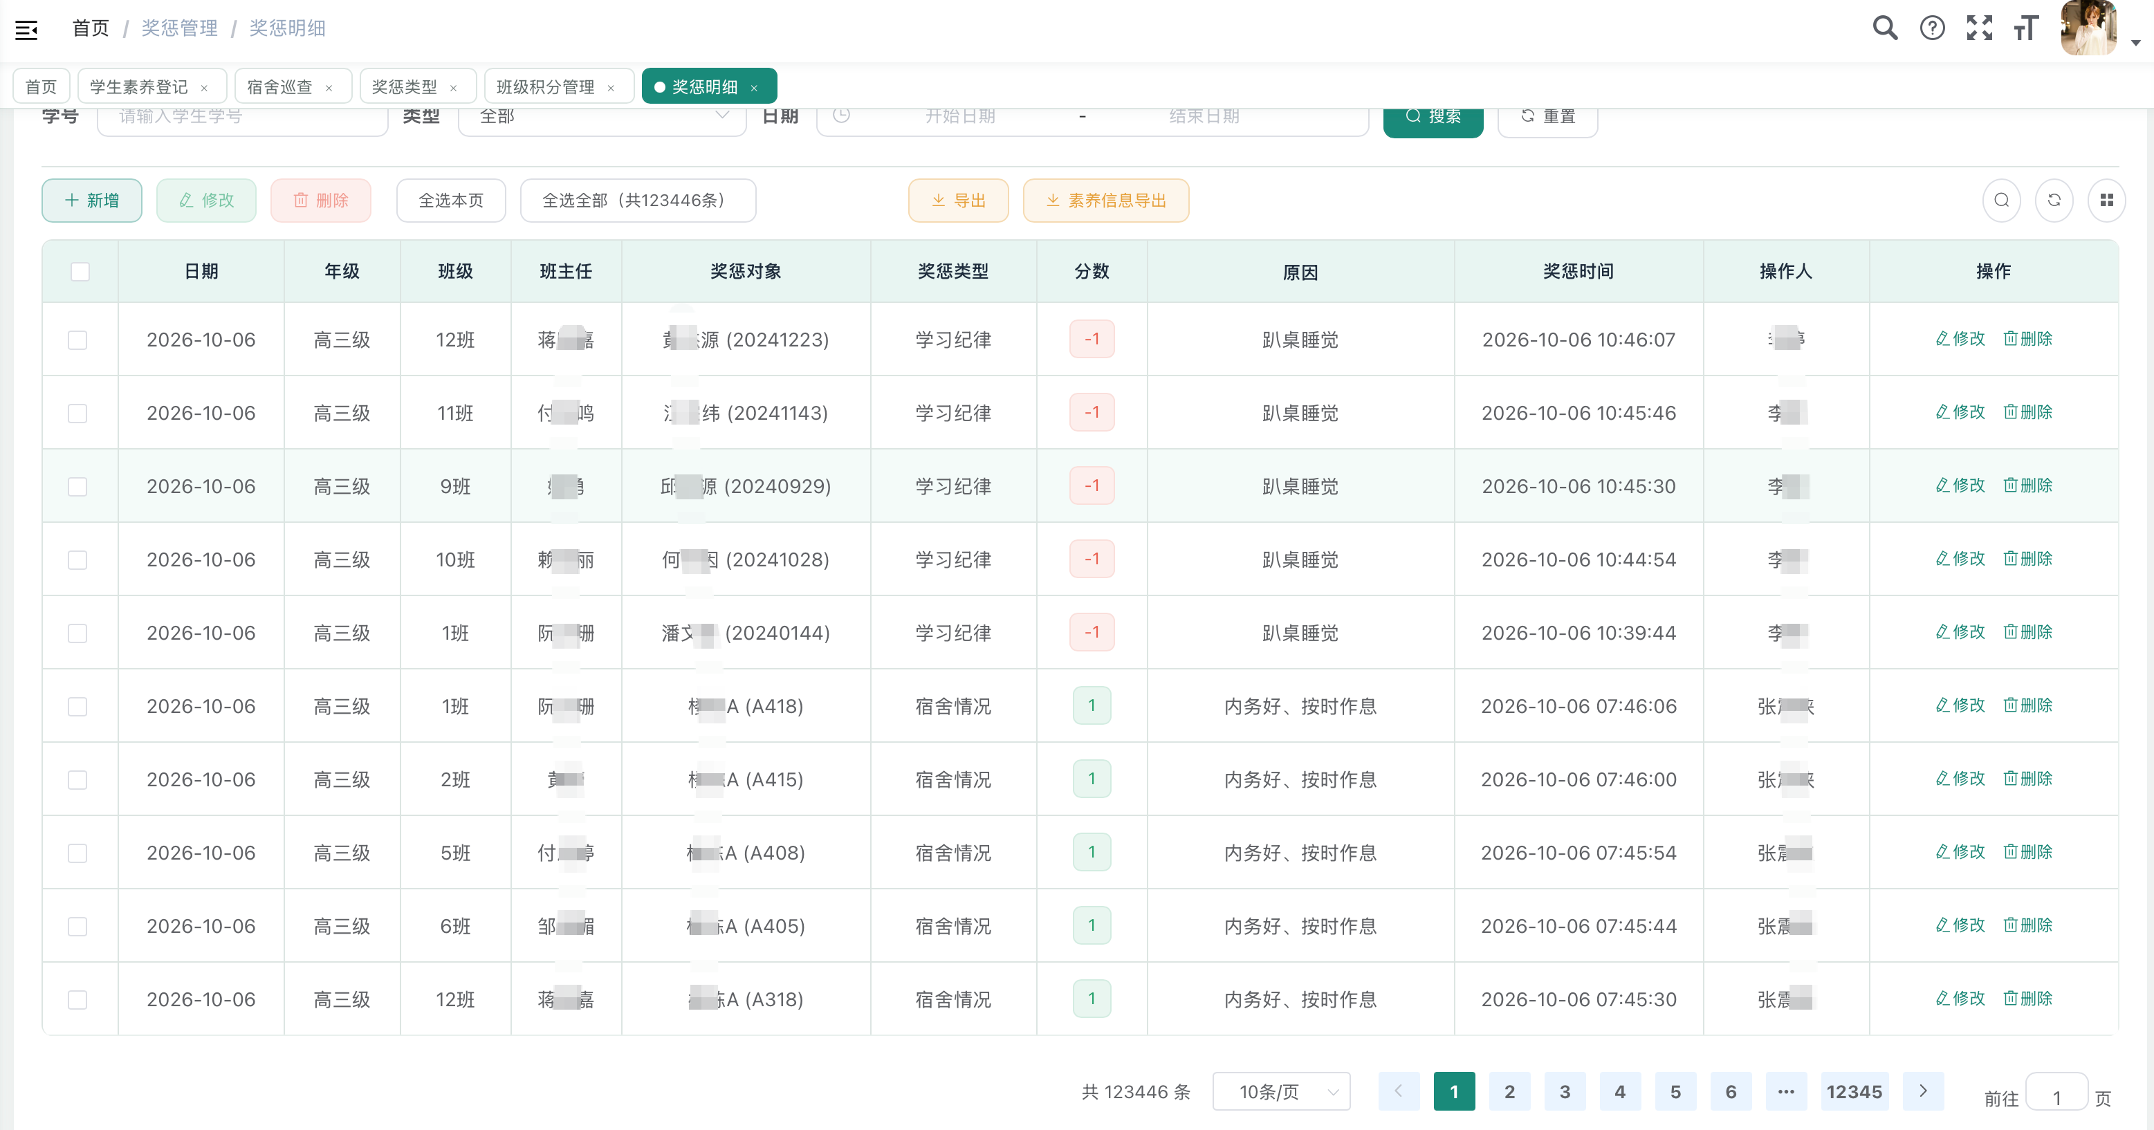Image resolution: width=2154 pixels, height=1130 pixels.
Task: Open the user avatar menu
Action: pyautogui.click(x=2088, y=28)
